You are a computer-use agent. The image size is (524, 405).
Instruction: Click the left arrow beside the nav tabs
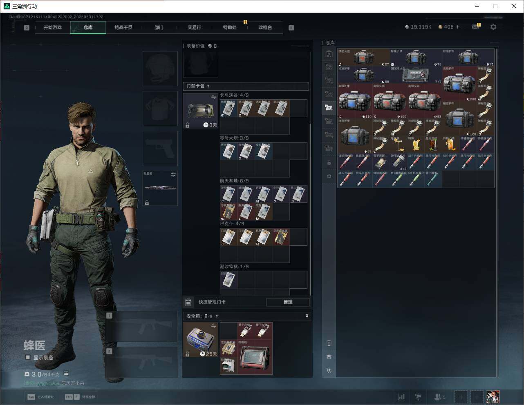(x=27, y=28)
